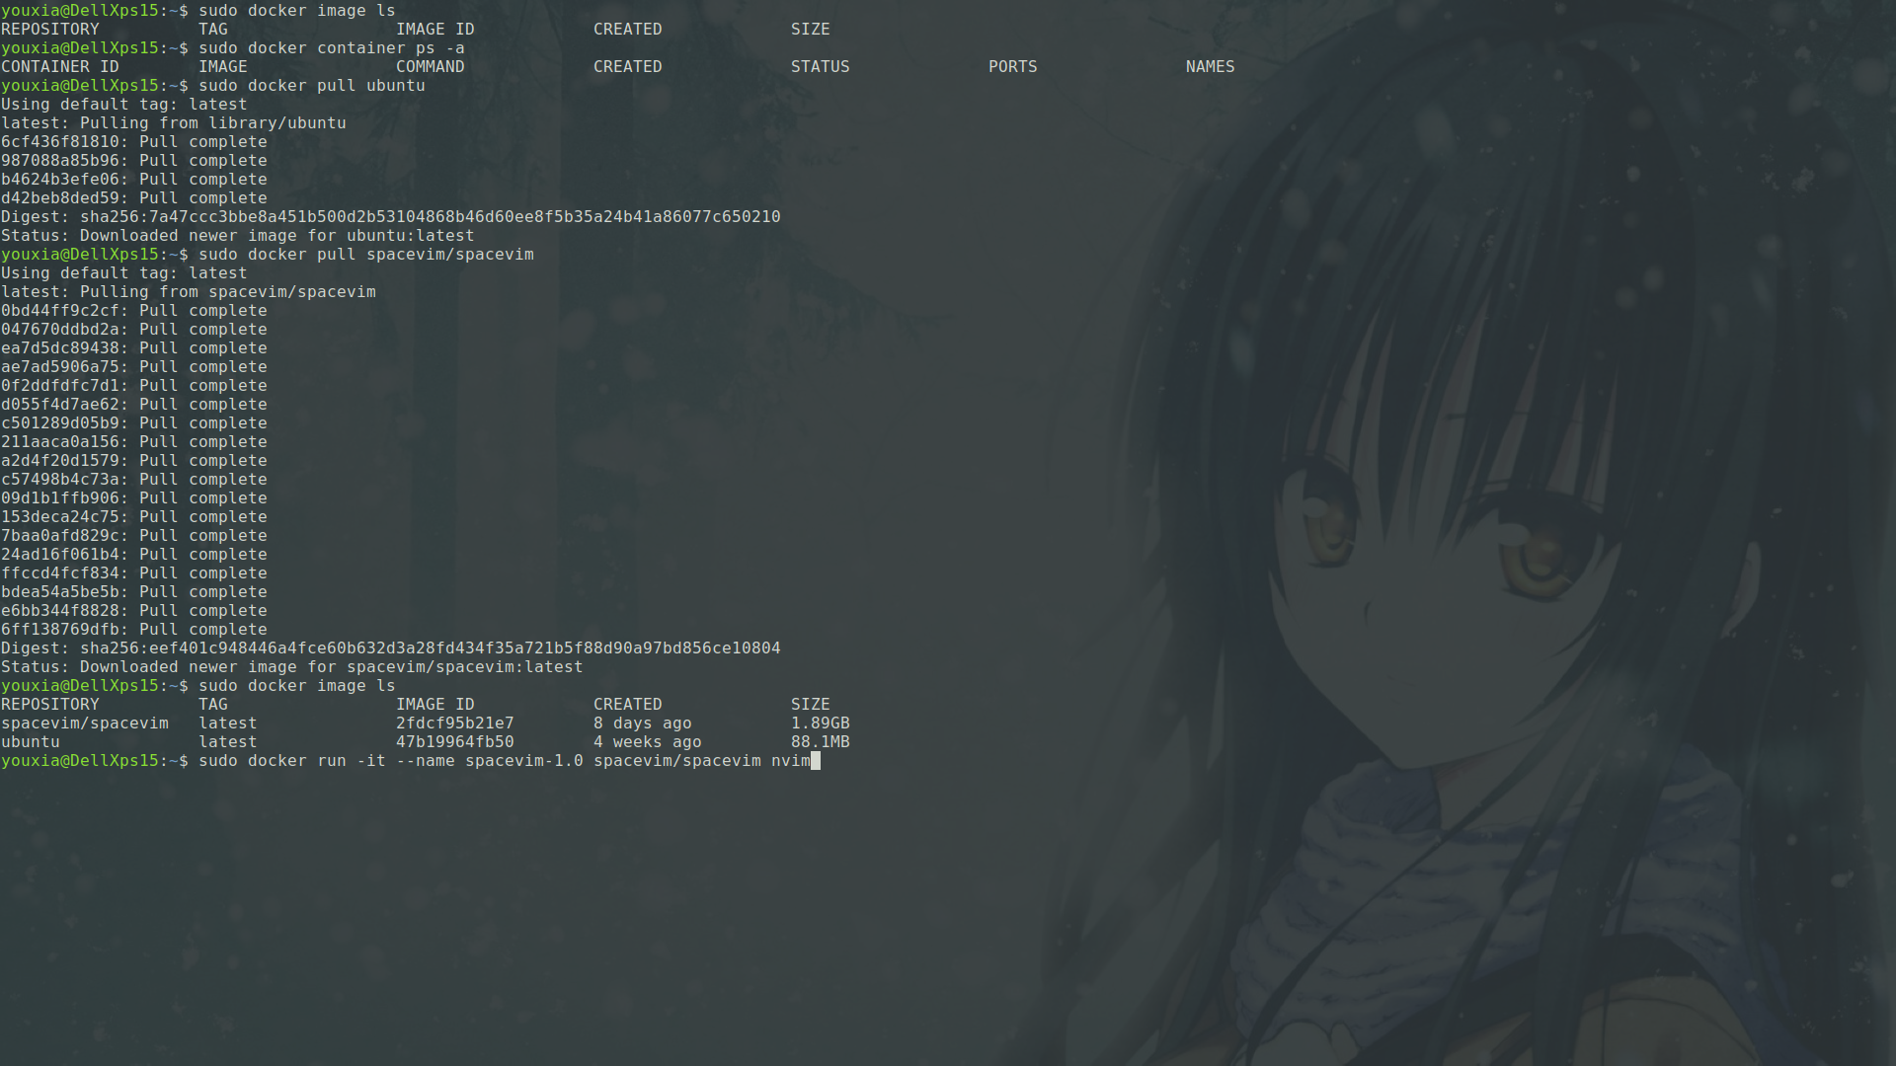Click the 'sudo docker pull spacevim/spacevim' command
Screen dimensions: 1896x1066
(366, 255)
